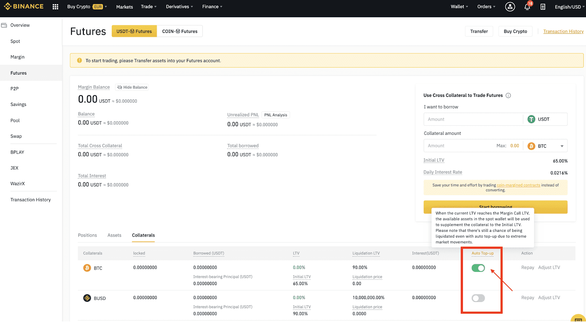Expand the Wallet menu
The width and height of the screenshot is (586, 322).
click(x=459, y=7)
